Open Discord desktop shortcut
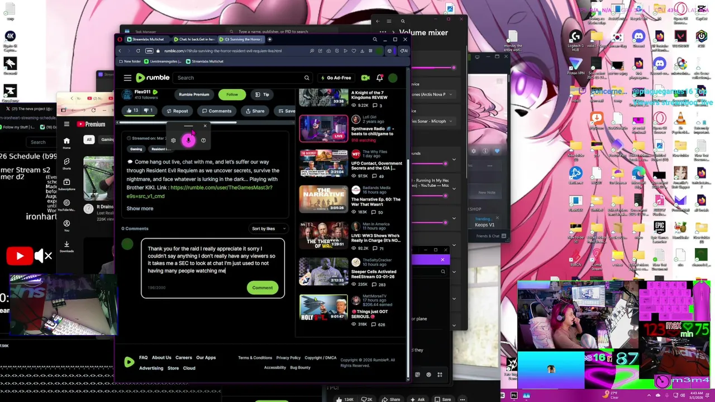The image size is (715, 402). click(638, 40)
